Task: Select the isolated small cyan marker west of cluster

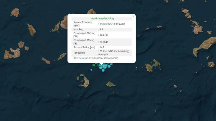Action: [x=91, y=70]
